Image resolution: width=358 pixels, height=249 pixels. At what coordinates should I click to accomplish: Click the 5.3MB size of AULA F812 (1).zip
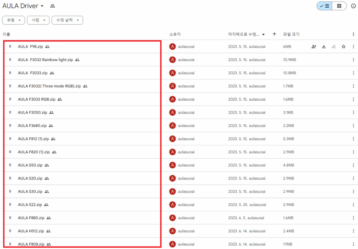click(x=288, y=139)
